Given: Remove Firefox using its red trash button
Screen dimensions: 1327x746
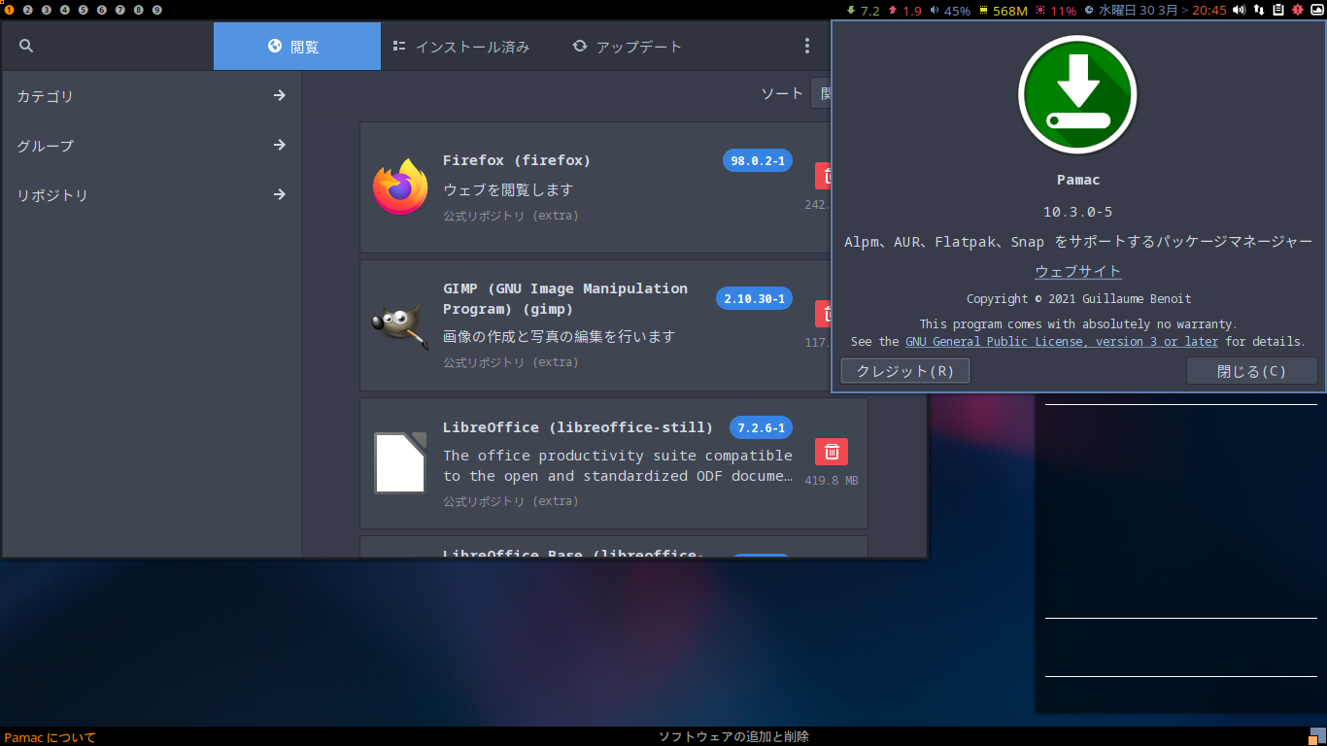Looking at the screenshot, I should [824, 176].
